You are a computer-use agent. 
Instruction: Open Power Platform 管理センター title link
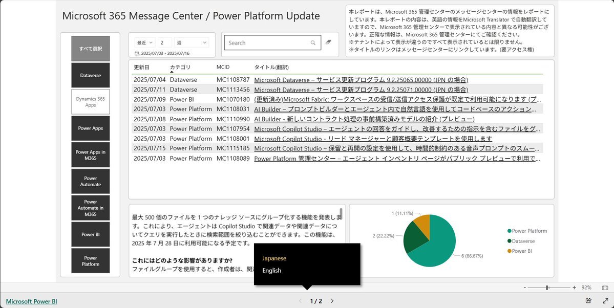click(397, 159)
